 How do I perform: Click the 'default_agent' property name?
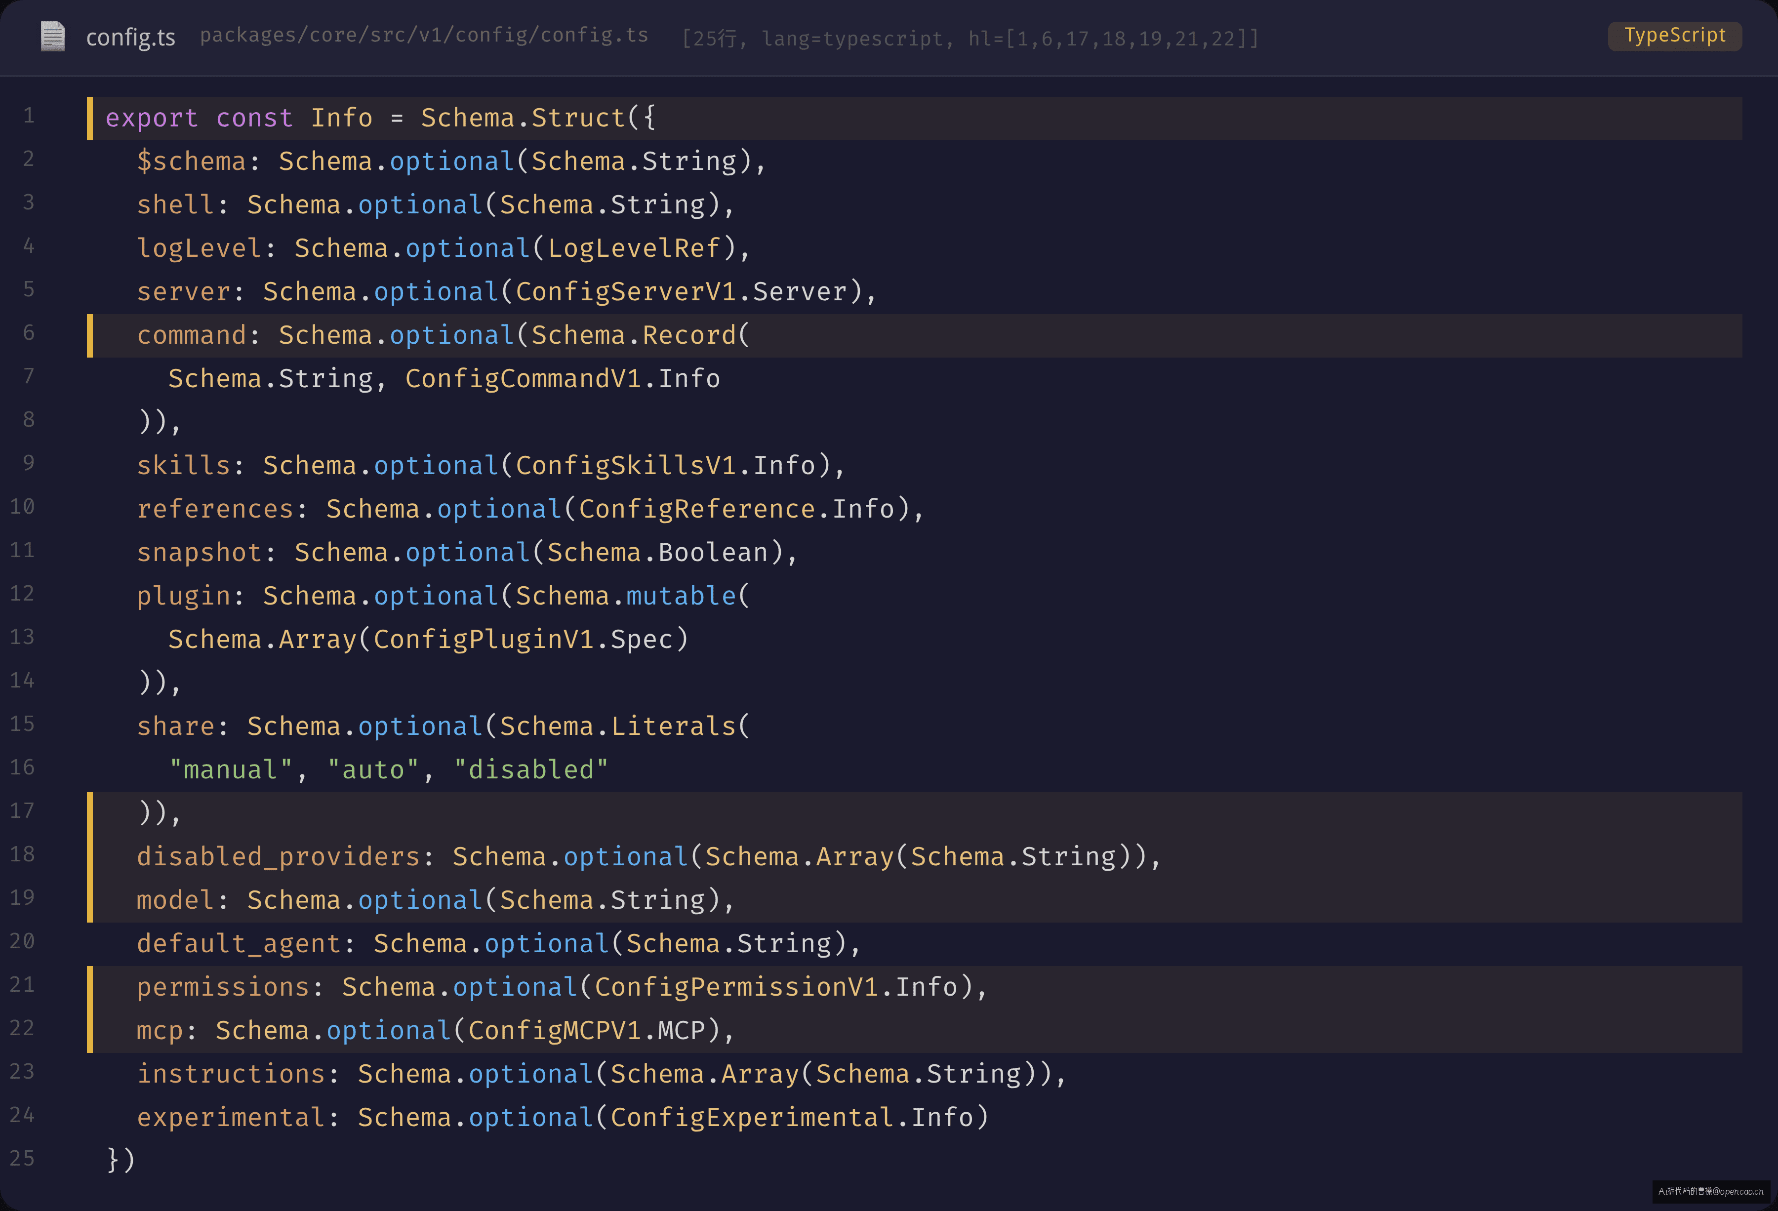tap(239, 944)
